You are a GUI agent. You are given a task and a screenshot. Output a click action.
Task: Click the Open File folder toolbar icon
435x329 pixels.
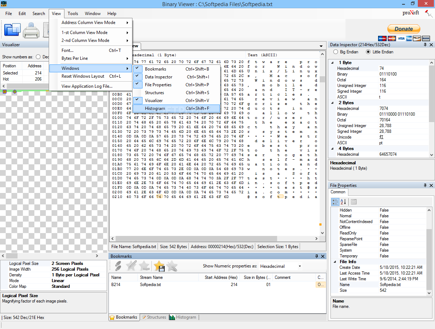13,30
